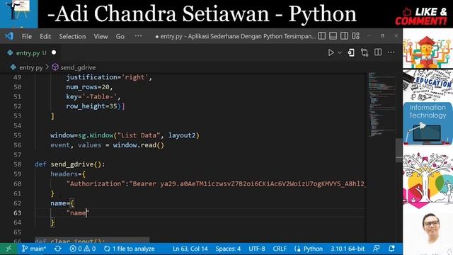Close unsaved entry.py tab dot
The width and height of the screenshot is (453, 255).
pyautogui.click(x=54, y=52)
